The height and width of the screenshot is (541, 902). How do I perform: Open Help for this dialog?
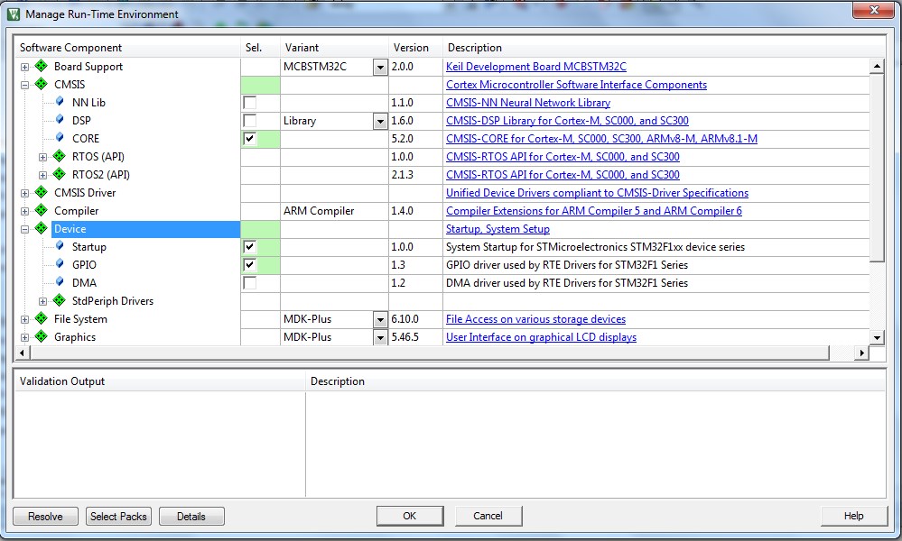pos(853,516)
